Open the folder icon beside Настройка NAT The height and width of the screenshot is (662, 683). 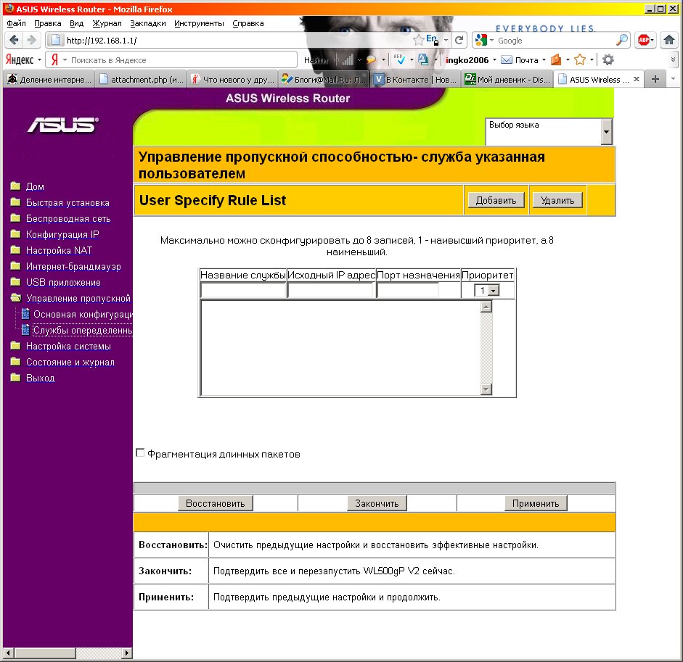point(15,250)
